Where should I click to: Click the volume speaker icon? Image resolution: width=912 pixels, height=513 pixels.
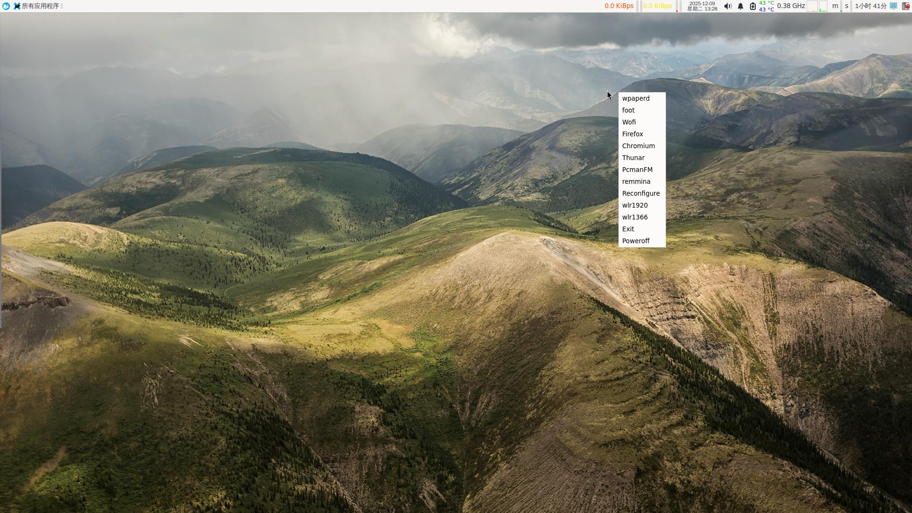(x=728, y=6)
